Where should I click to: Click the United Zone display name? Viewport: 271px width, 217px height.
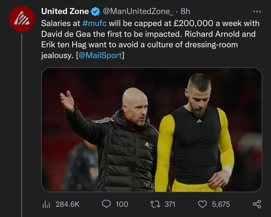point(65,11)
